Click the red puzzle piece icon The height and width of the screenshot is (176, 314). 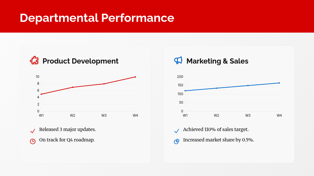pos(34,60)
